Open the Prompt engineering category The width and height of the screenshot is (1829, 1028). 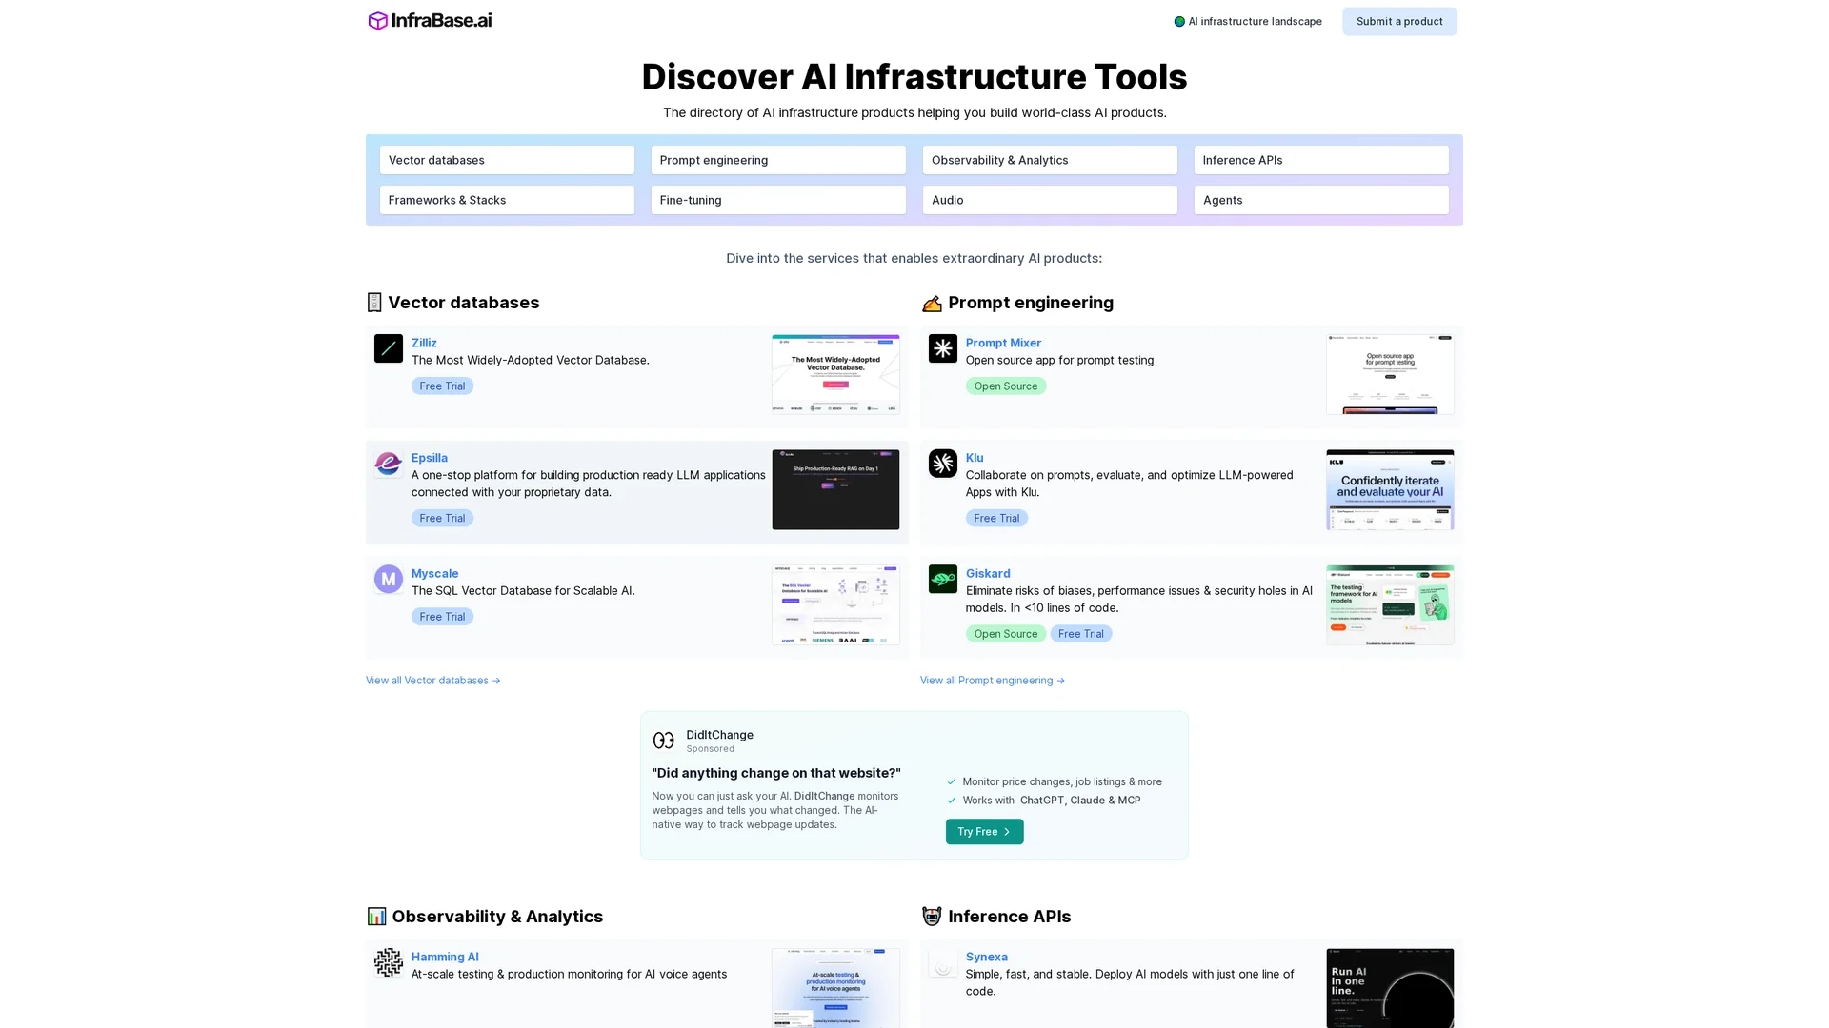[778, 160]
